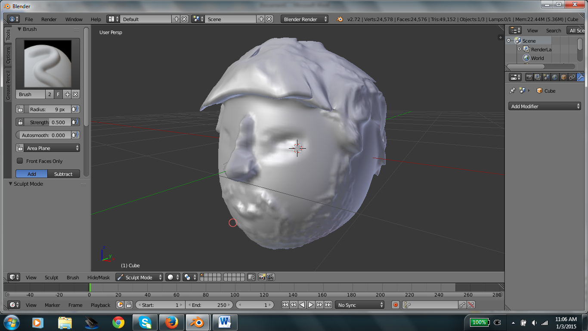Render the OpenGL viewport image icon
Screen dimensions: 588x331
[x=262, y=278]
